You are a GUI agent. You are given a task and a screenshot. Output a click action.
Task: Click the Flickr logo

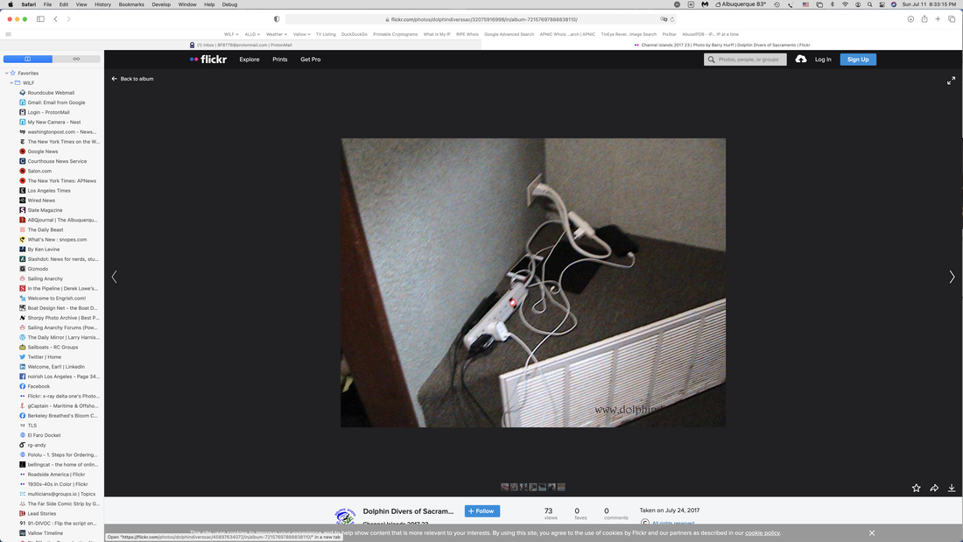(x=208, y=60)
